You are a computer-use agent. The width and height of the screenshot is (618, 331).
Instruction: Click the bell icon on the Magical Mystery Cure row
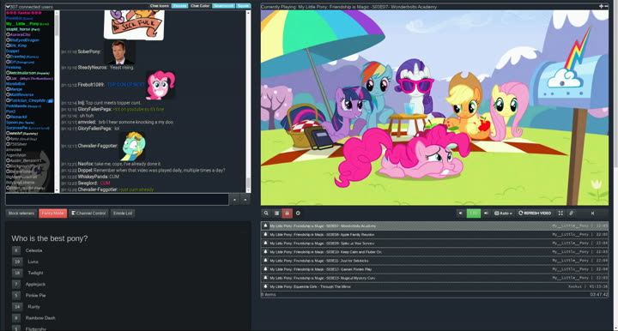pos(265,278)
